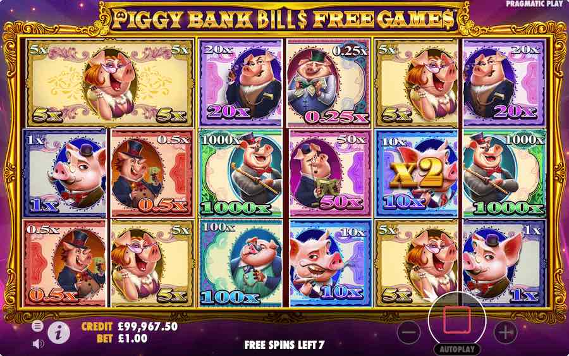The image size is (569, 356).
Task: Increase bet with the plus button
Action: (506, 332)
